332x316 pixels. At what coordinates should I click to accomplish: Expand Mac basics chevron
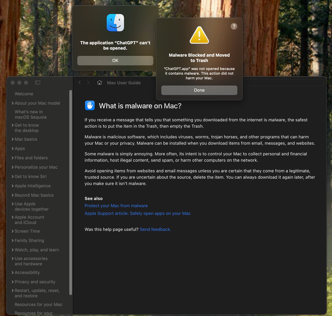pyautogui.click(x=13, y=139)
